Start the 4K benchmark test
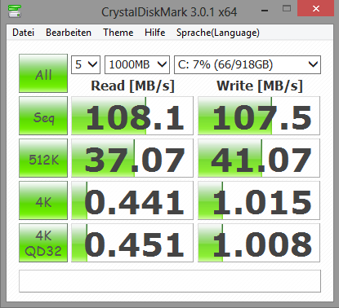Viewport: 339px width, 308px height. pos(43,200)
